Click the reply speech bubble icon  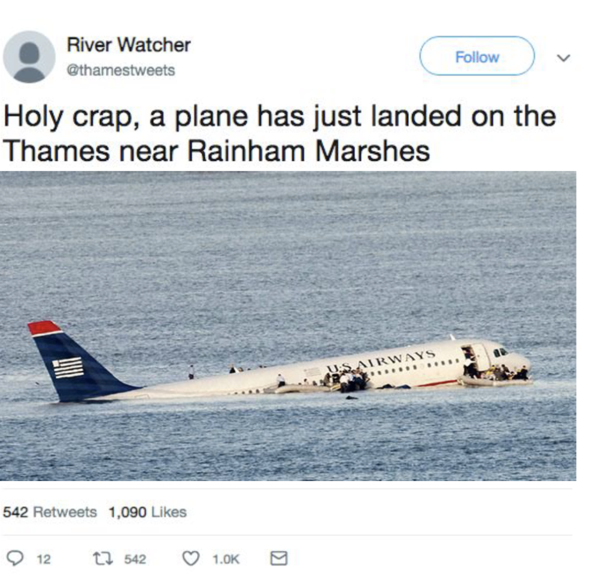point(15,558)
